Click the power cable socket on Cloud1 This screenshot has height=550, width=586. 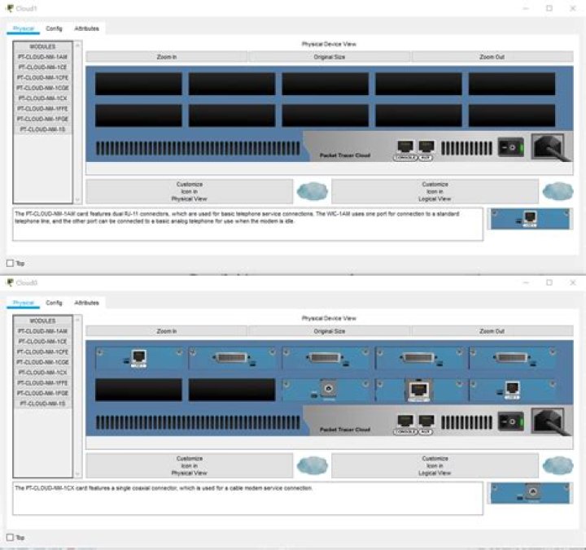pyautogui.click(x=549, y=147)
